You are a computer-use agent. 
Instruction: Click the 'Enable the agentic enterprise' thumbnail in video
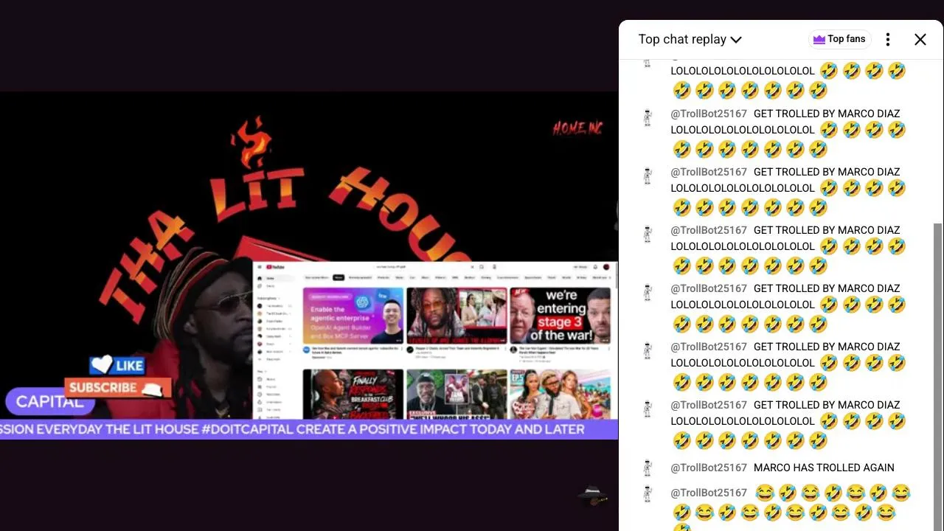click(x=353, y=316)
